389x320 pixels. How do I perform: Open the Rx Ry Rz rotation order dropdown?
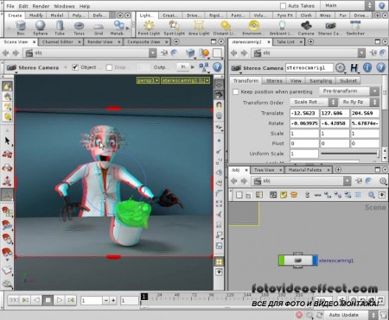click(359, 102)
